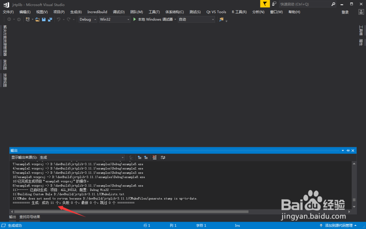
Task: Click the quick launch search magnifier icon
Action: [x=333, y=4]
